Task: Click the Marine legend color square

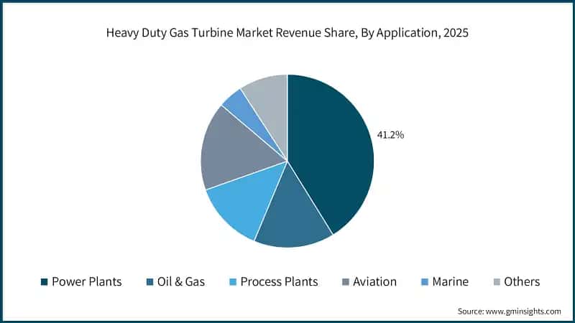Action: (x=425, y=282)
